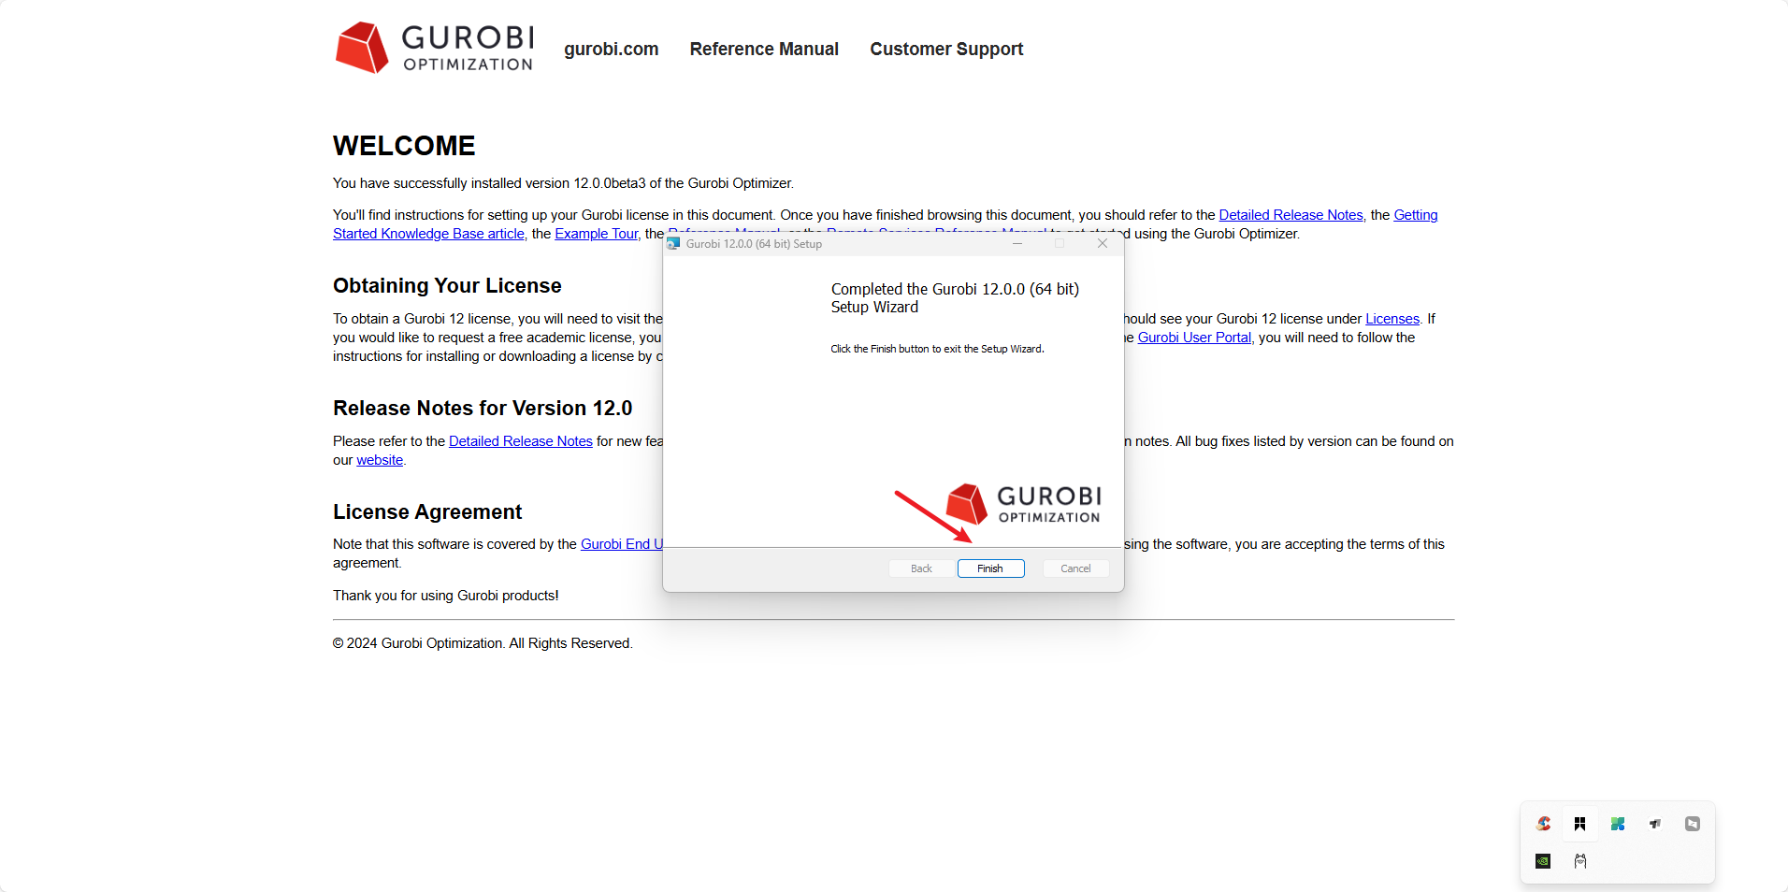Screen dimensions: 1788x892
Task: Click the 'Thank you for using Gurobi products!' text
Action: point(446,596)
